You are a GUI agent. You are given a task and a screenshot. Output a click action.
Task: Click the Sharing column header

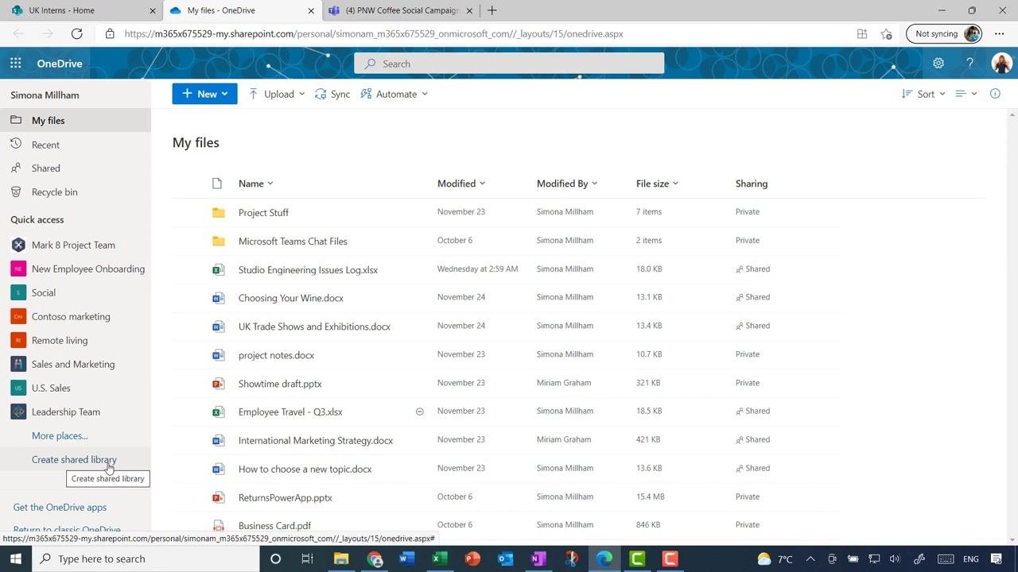(752, 184)
